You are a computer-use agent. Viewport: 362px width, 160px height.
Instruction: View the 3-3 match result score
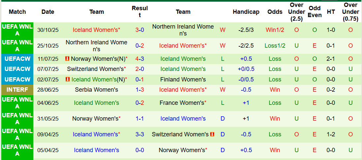click(140, 134)
